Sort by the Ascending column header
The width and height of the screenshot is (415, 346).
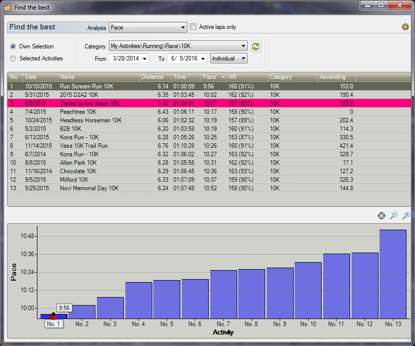click(333, 77)
